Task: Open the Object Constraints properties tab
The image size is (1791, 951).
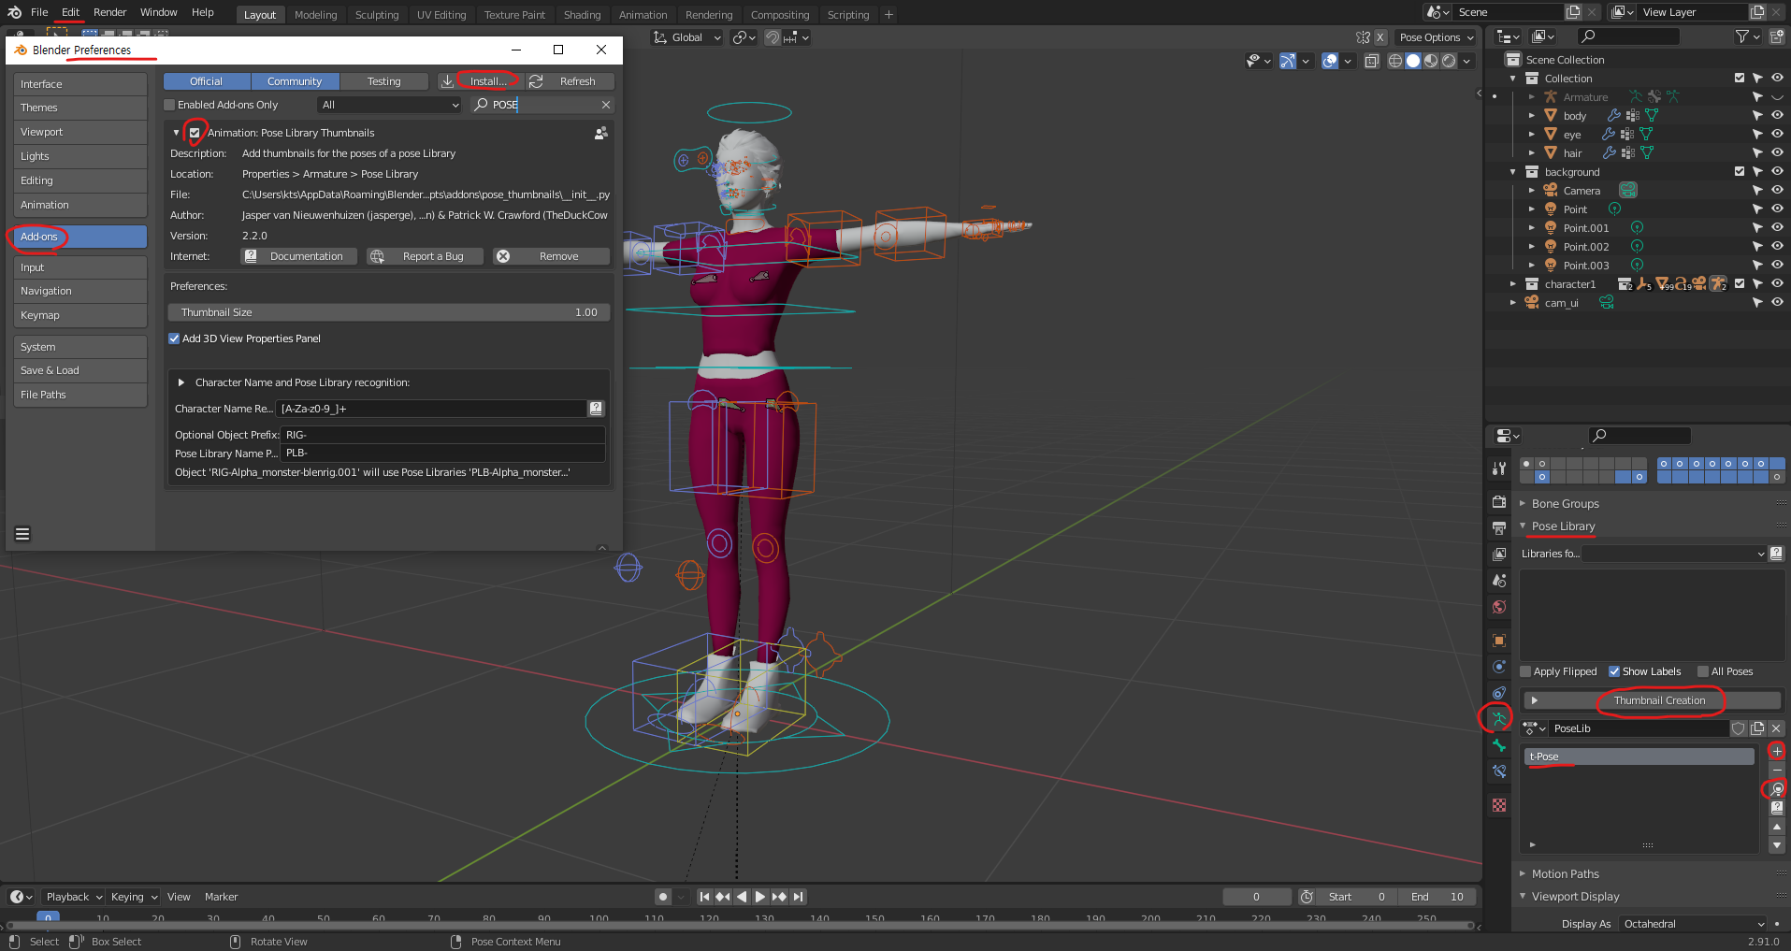Action: [x=1499, y=693]
